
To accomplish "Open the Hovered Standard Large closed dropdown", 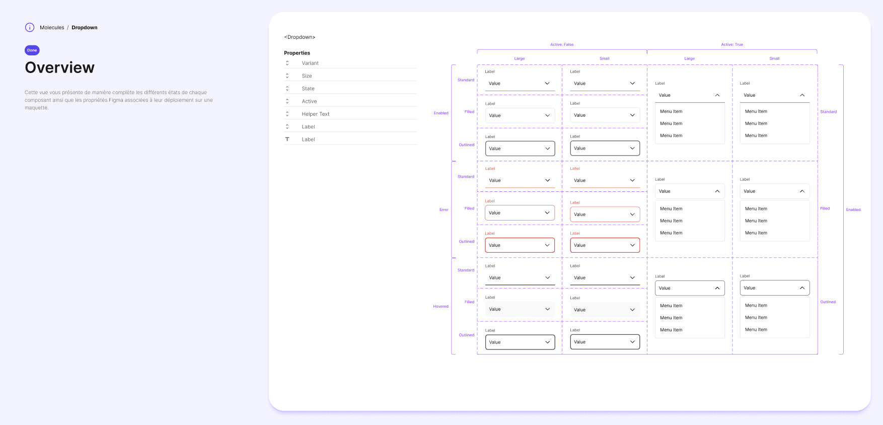I will [x=520, y=277].
